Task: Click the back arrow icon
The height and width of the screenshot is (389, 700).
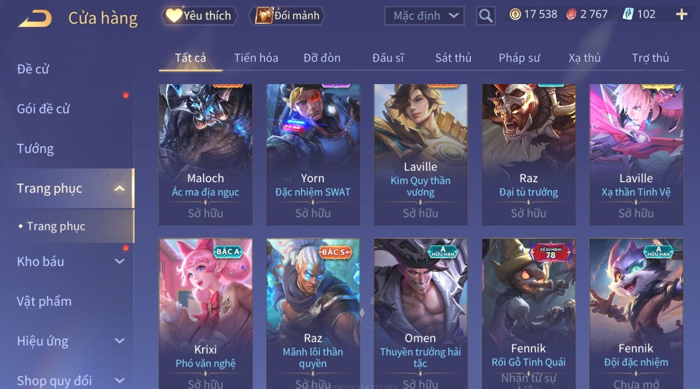Action: tap(35, 19)
